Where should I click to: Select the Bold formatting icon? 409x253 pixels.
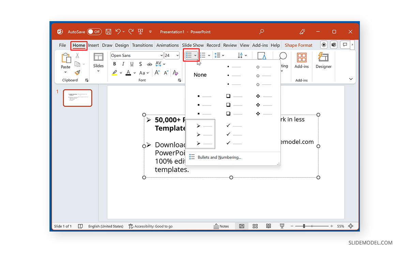115,64
